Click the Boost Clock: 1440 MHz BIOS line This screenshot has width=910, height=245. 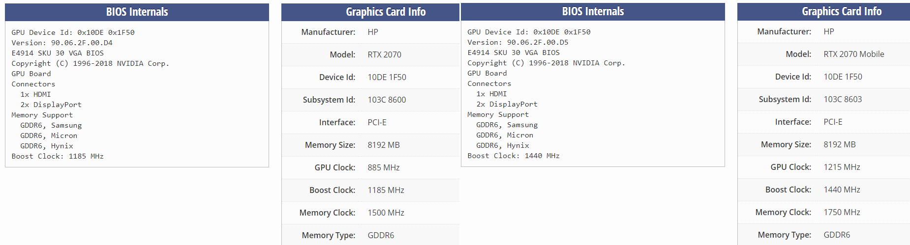click(x=514, y=156)
